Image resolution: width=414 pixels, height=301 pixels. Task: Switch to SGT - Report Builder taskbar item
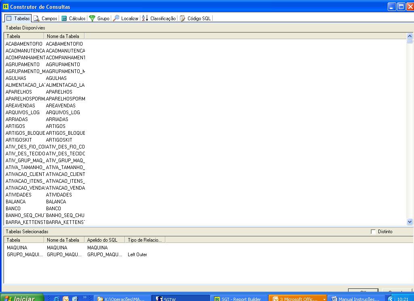click(238, 299)
